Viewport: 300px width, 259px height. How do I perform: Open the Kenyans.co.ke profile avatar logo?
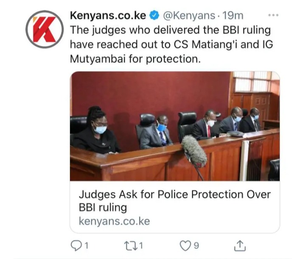tap(45, 29)
